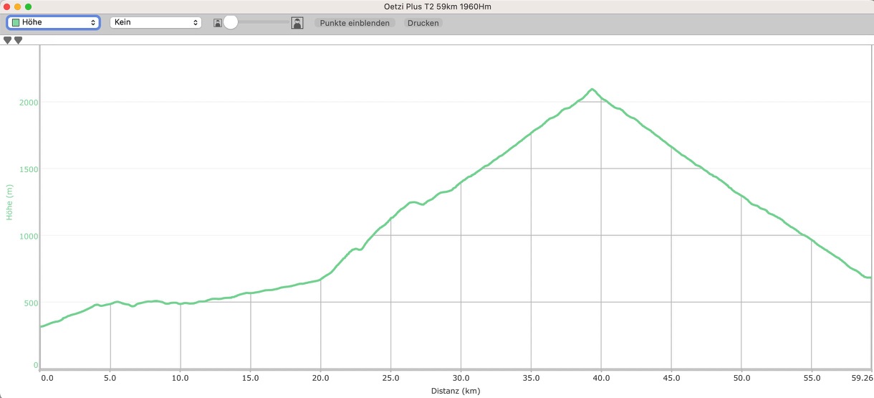Click the large smoothing icon right of slider
The height and width of the screenshot is (398, 874).
297,23
